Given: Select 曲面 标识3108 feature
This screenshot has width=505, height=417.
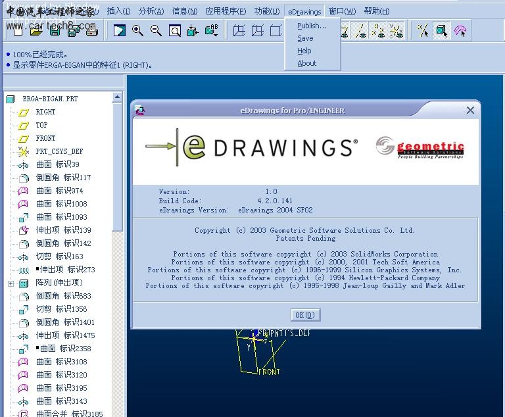Looking at the screenshot, I should click(x=62, y=362).
